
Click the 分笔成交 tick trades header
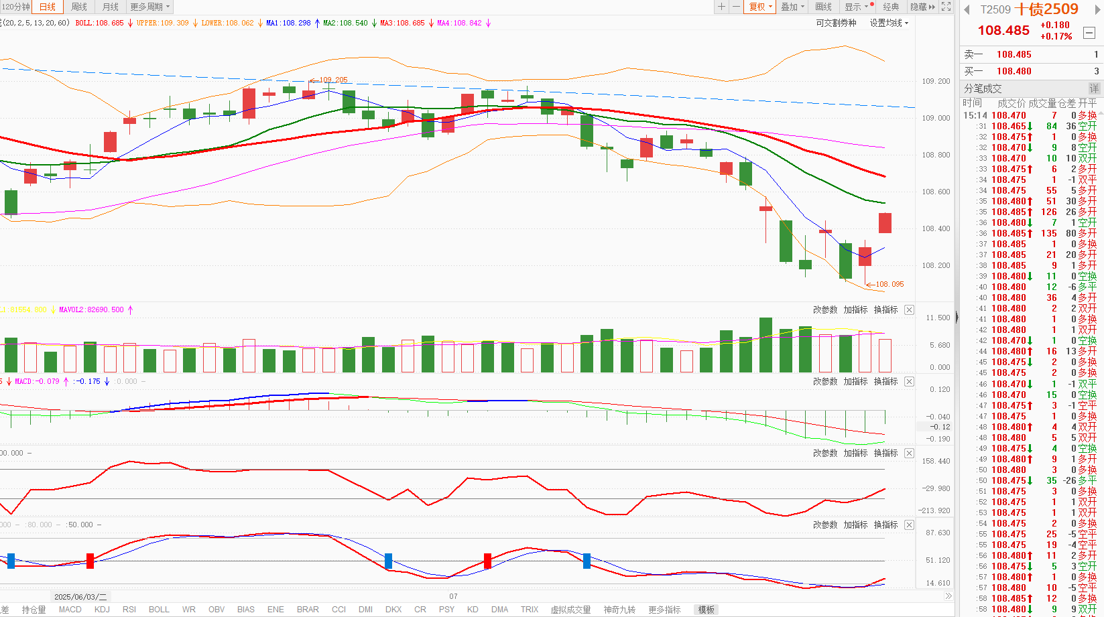click(983, 88)
